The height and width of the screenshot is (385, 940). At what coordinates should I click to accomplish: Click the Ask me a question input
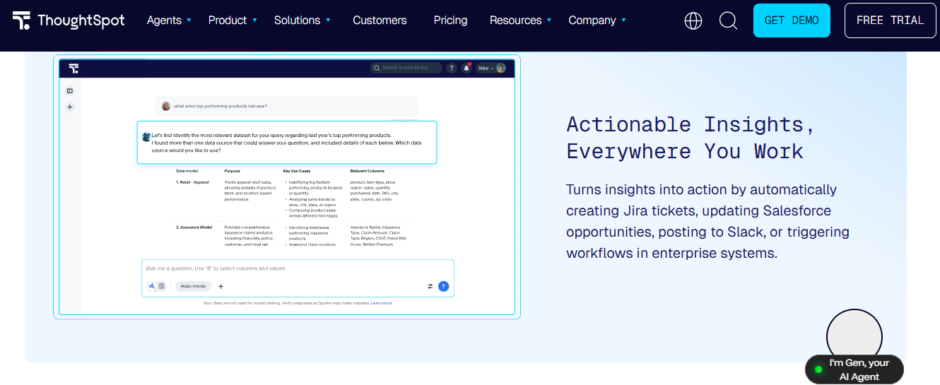pyautogui.click(x=297, y=268)
